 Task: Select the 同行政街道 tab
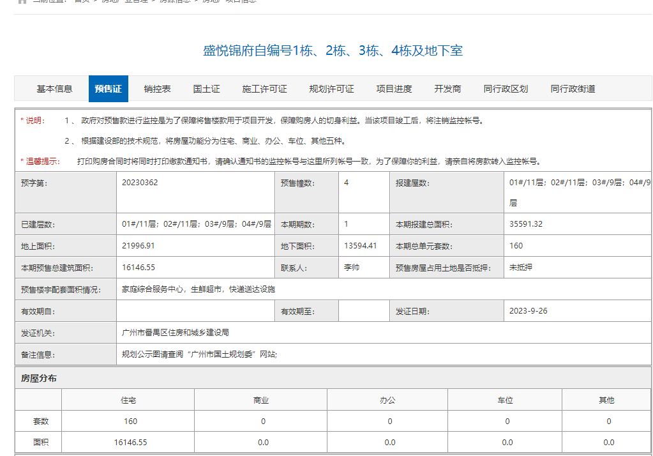573,89
